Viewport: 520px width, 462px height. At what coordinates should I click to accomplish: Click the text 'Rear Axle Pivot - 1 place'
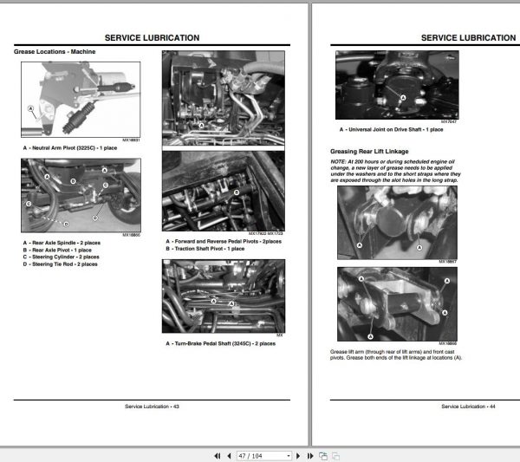(62, 251)
